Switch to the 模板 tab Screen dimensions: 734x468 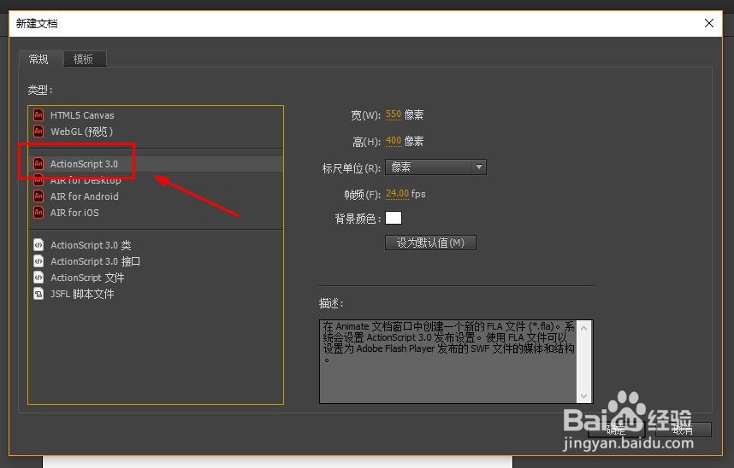(x=84, y=59)
